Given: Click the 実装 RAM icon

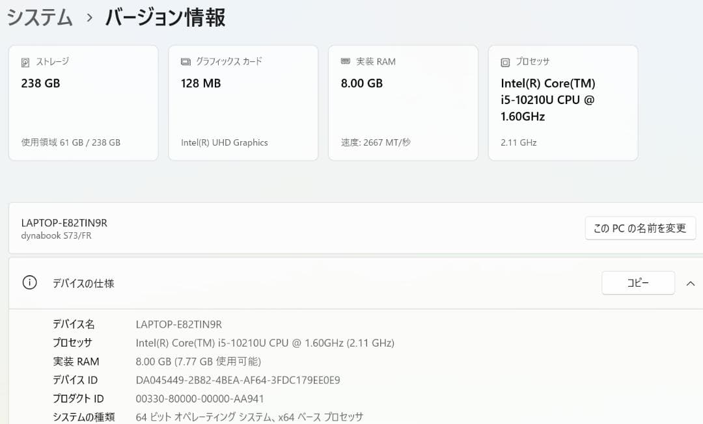Looking at the screenshot, I should click(345, 61).
